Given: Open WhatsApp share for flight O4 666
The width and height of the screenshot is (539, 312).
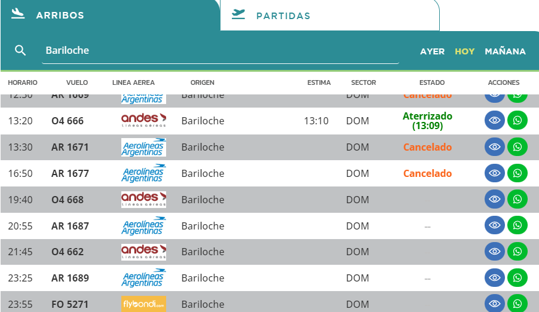Looking at the screenshot, I should (517, 121).
